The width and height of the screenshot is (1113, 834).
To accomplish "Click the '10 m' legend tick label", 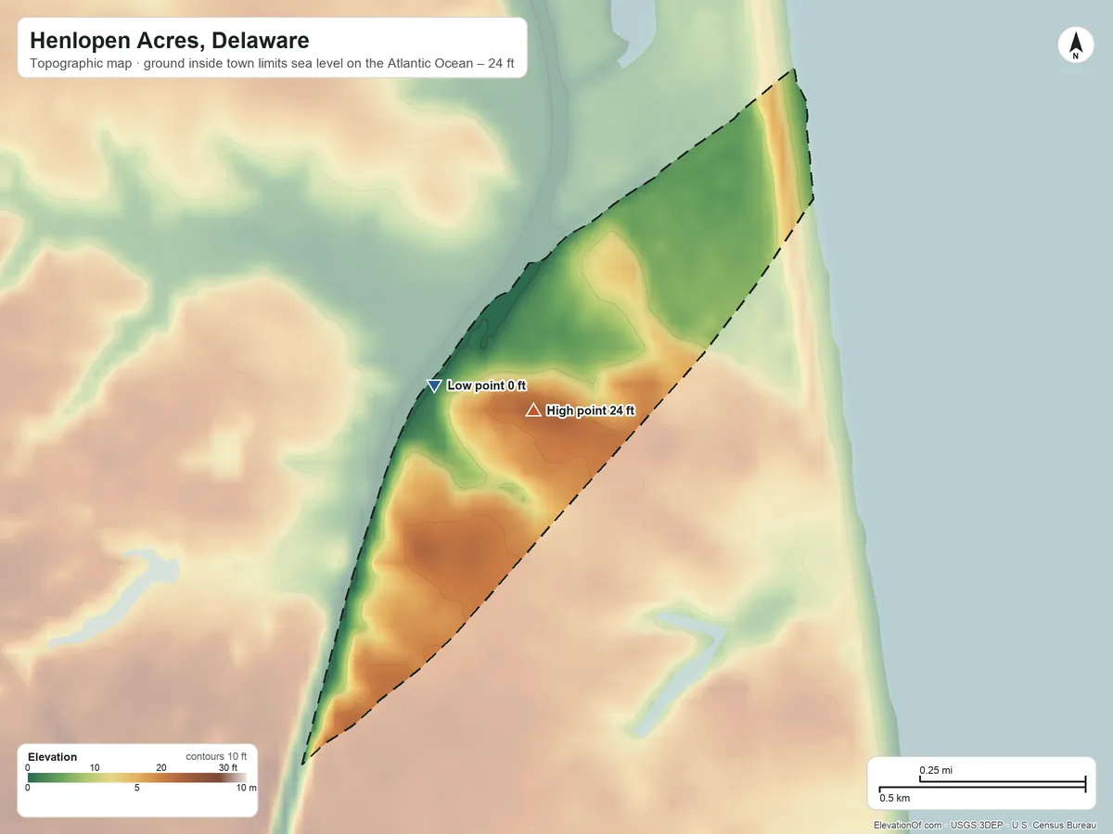I will (x=246, y=788).
